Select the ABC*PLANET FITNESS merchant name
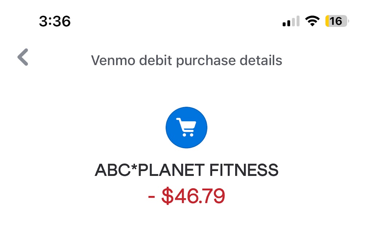Image resolution: width=373 pixels, height=228 pixels. point(186,170)
